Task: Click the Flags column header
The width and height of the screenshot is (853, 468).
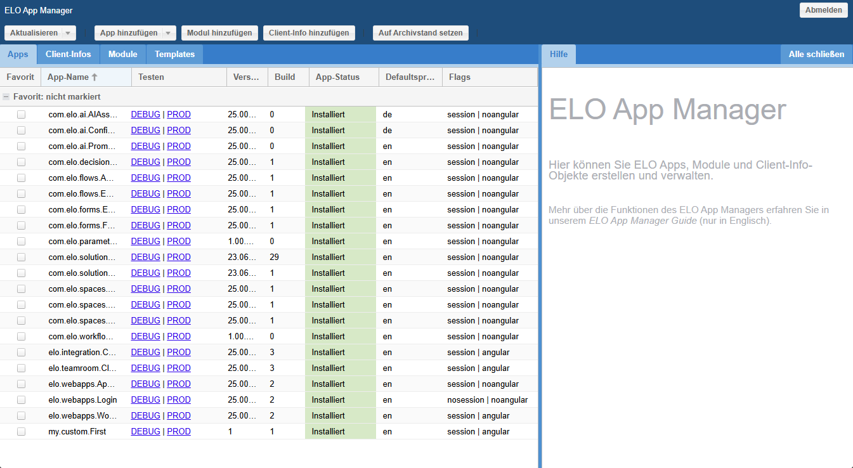Action: point(490,77)
